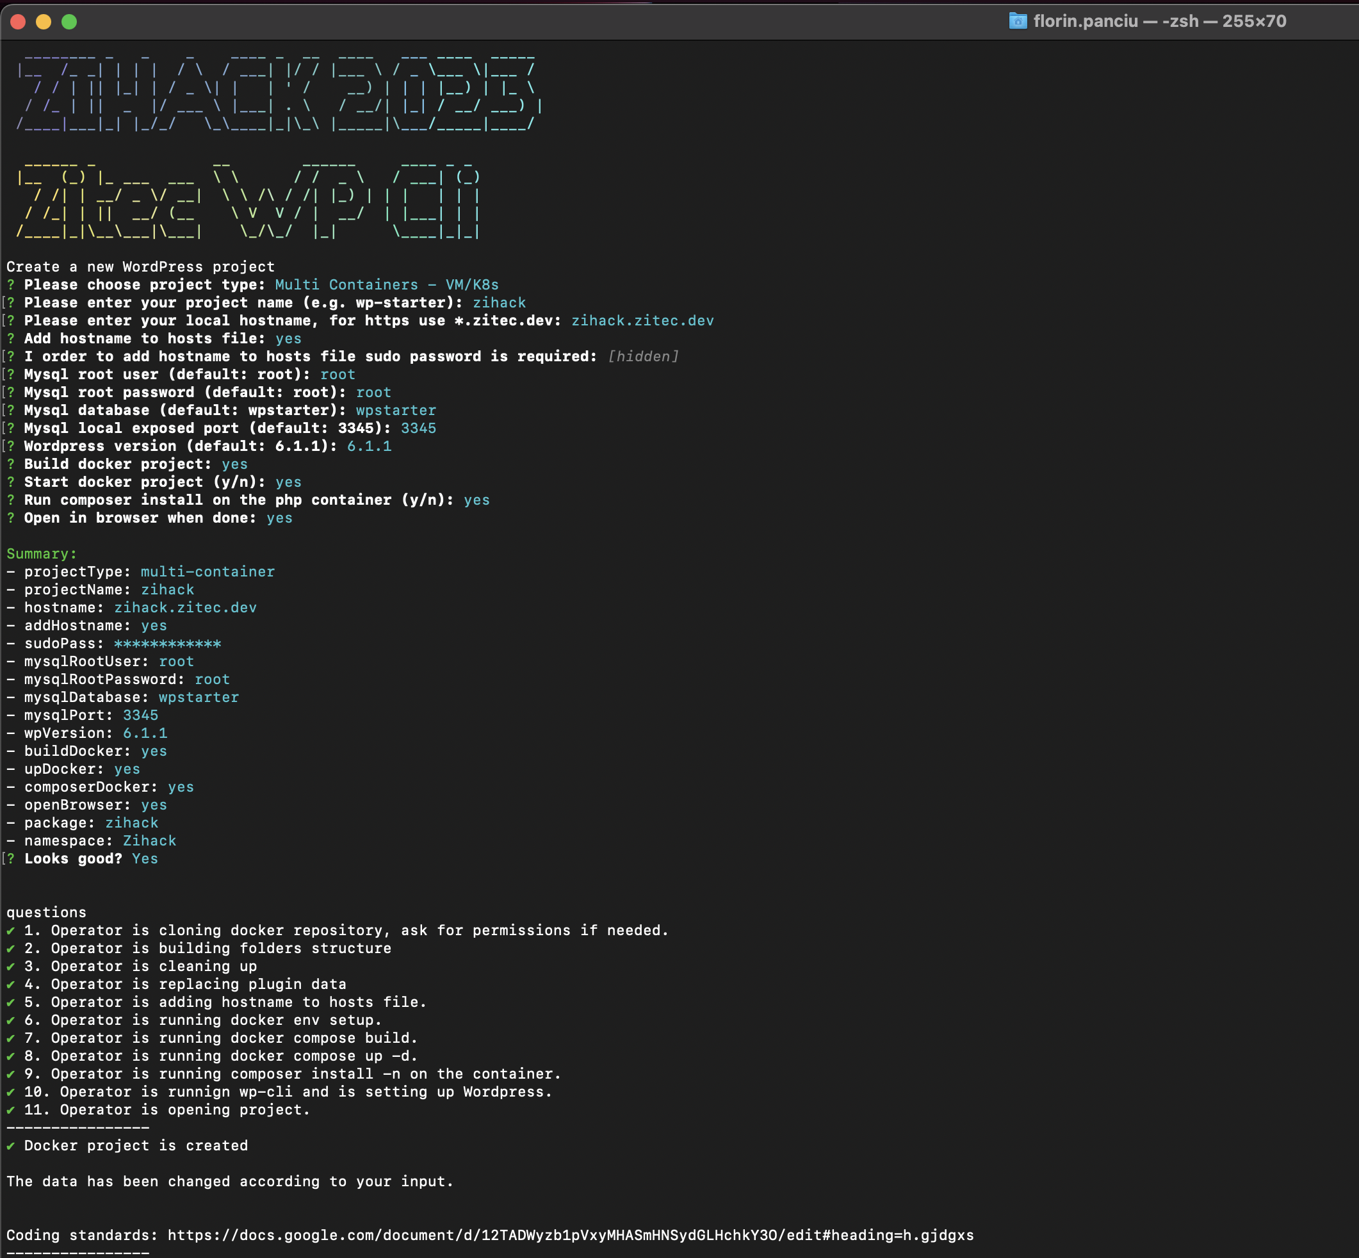Screen dimensions: 1359x1258
Task: Click the green checkmark beside step 1
Action: (11, 931)
